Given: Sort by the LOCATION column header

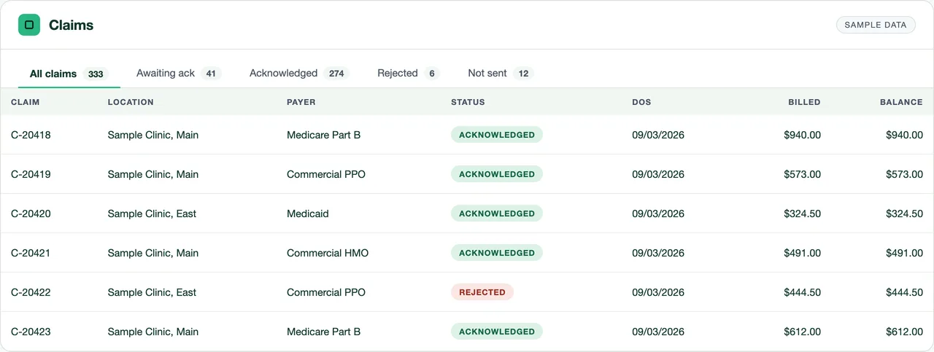Looking at the screenshot, I should [131, 102].
